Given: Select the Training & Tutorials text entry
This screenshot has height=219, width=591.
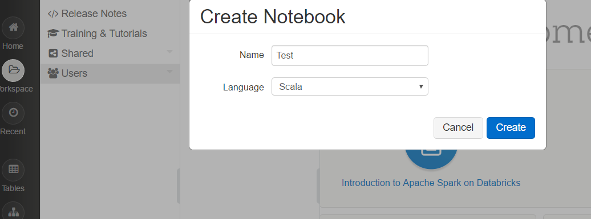Looking at the screenshot, I should point(104,34).
